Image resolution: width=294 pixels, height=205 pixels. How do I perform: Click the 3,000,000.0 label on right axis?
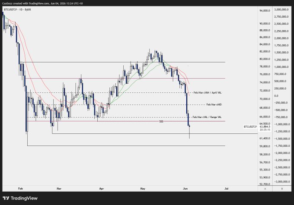pyautogui.click(x=281, y=9)
